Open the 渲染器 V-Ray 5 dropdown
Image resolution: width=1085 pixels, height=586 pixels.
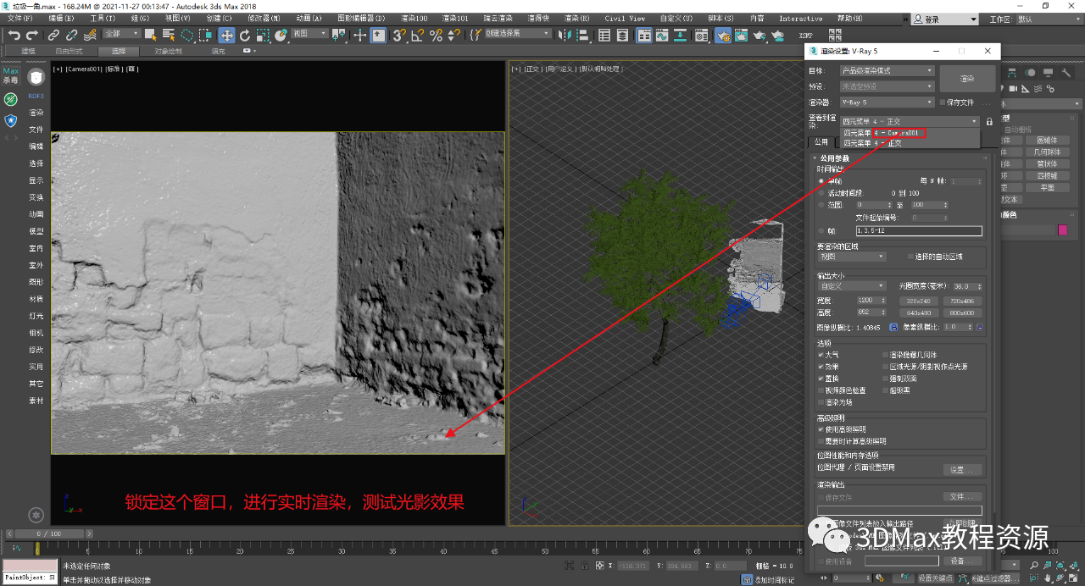pos(887,102)
